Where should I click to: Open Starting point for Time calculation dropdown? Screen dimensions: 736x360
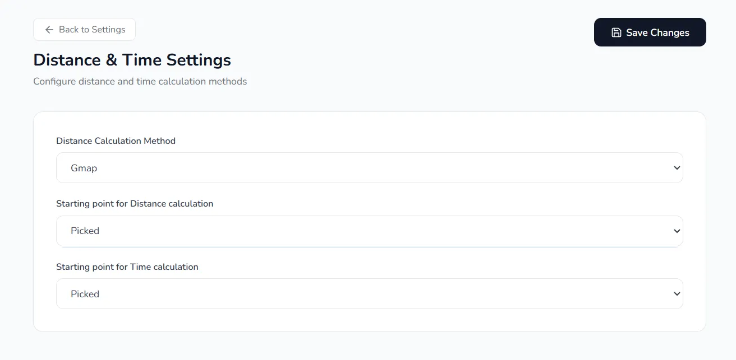tap(370, 294)
